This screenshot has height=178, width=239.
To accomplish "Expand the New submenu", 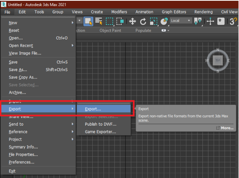I will [x=39, y=23].
